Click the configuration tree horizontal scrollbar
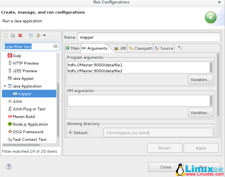The height and width of the screenshot is (177, 225). tap(22, 145)
